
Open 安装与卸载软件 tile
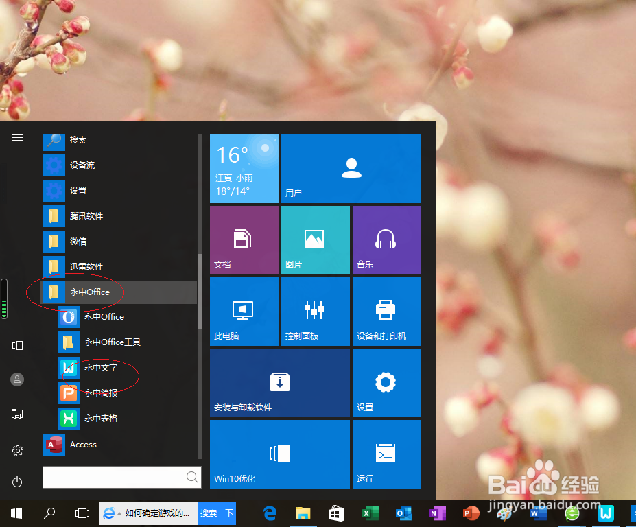click(280, 383)
